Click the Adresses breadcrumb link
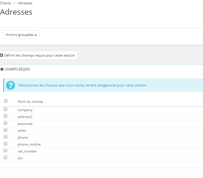This screenshot has width=203, height=178. tap(25, 3)
